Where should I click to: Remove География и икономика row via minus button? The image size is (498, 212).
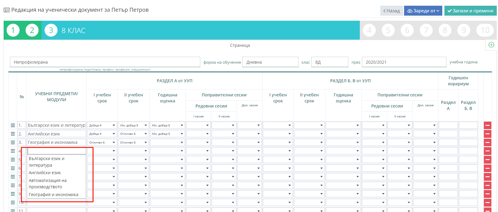487,142
